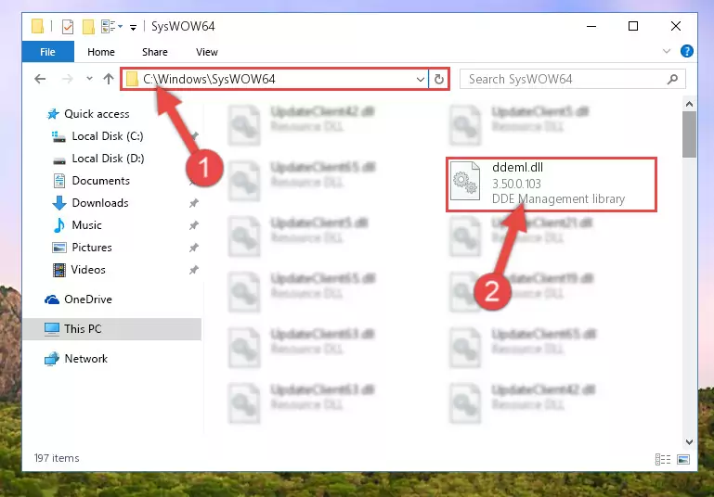Click the scrollbar up arrow
The height and width of the screenshot is (497, 714).
click(x=690, y=104)
